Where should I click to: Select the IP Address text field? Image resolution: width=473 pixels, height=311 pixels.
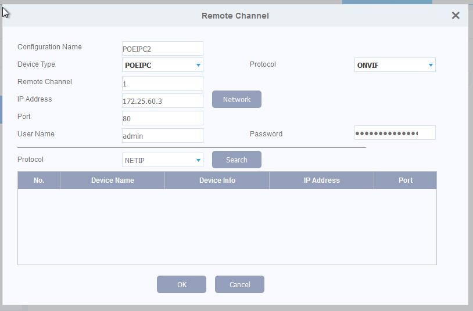point(163,101)
